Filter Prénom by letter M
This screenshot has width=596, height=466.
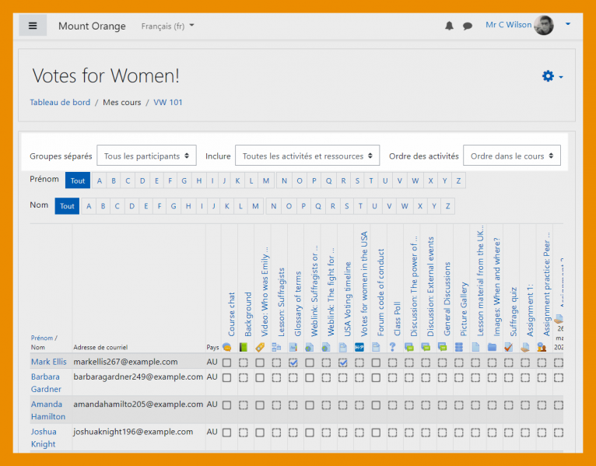[266, 181]
